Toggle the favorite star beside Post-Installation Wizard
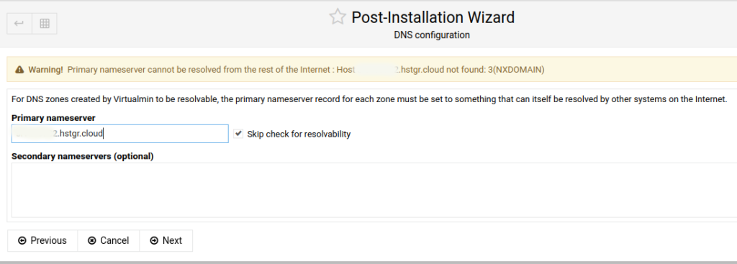 (x=337, y=17)
